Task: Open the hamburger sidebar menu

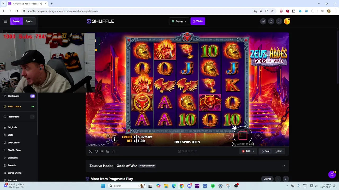Action: click(x=5, y=21)
